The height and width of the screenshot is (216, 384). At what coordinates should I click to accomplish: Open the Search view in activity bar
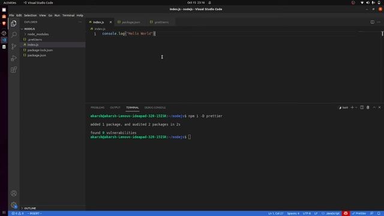coord(14,35)
